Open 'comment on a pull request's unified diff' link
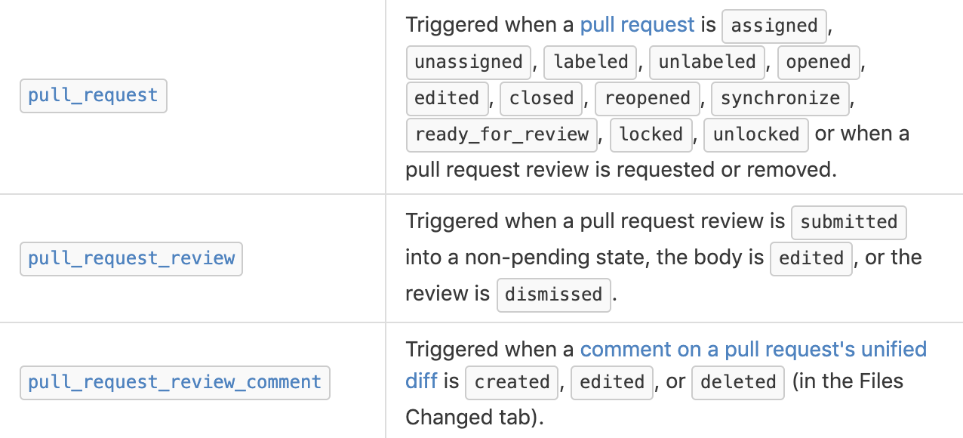The image size is (963, 438). (x=752, y=350)
